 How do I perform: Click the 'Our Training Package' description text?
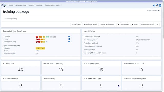click(x=10, y=19)
